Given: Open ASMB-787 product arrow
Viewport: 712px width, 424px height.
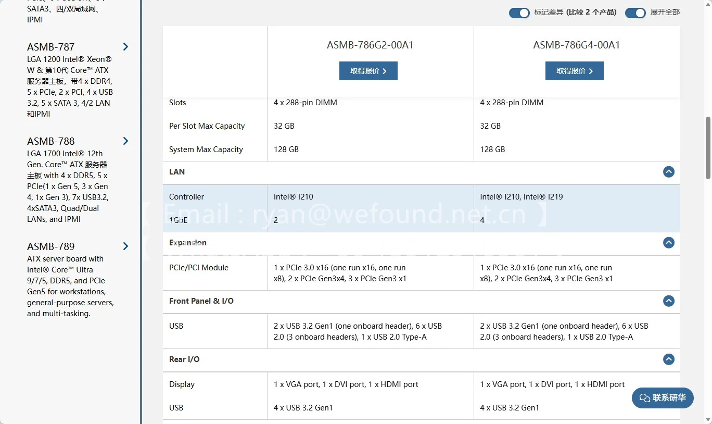Looking at the screenshot, I should (125, 47).
